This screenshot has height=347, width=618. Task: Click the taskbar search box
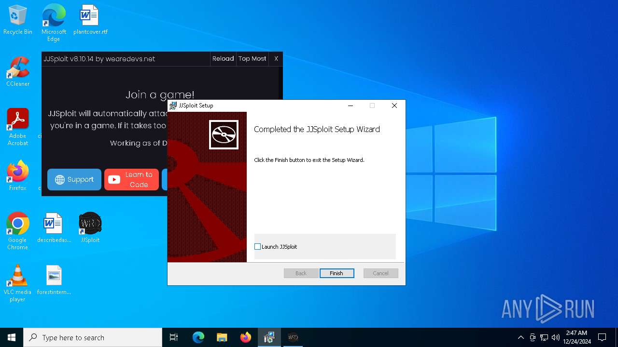(93, 337)
